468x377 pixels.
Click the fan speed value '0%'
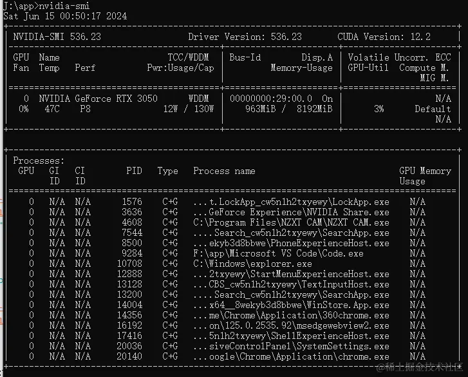24,109
